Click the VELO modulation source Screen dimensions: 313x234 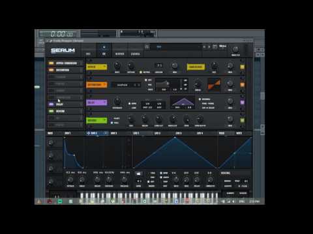coord(222,133)
